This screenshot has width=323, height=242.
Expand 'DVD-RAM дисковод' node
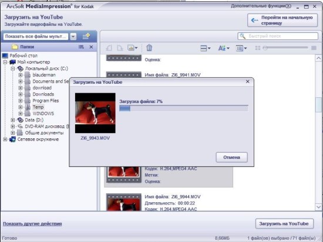13,126
